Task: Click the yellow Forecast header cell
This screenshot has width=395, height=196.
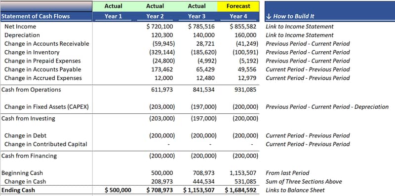Action: pyautogui.click(x=238, y=6)
